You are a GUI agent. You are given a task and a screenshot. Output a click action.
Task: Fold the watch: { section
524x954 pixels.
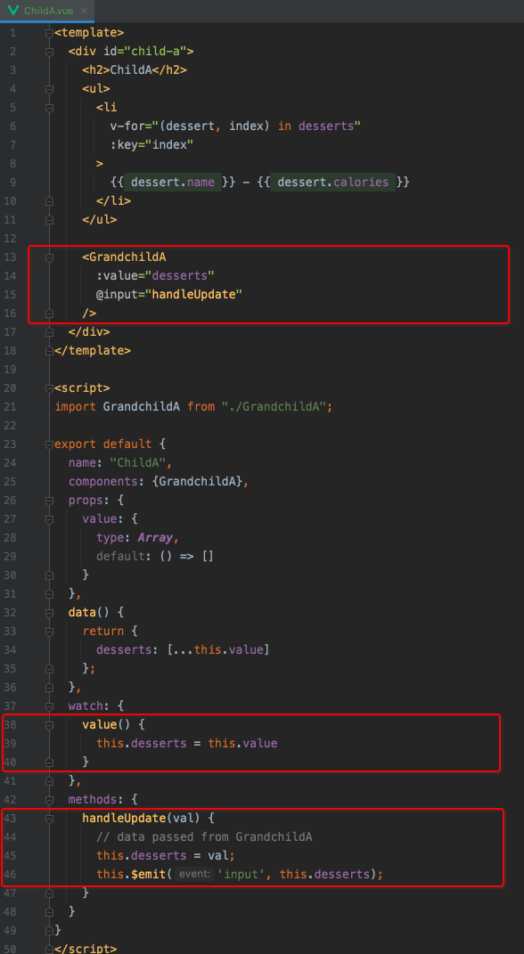(x=50, y=706)
